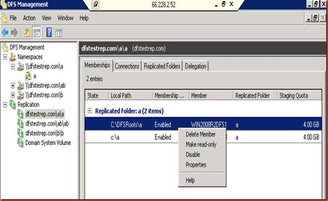Click the dfstestrep.com\a\a replication group icon
Screen dimensions: 328x201
(x=20, y=114)
